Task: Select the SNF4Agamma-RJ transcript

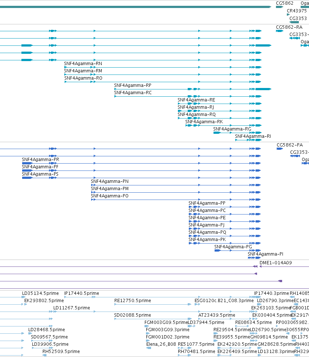Action: pyautogui.click(x=196, y=107)
